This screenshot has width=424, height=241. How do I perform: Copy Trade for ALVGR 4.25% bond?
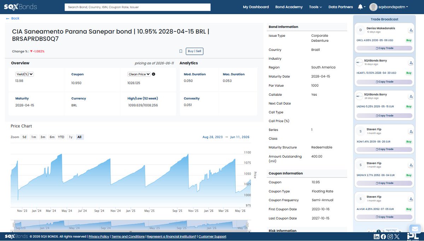[x=384, y=217]
